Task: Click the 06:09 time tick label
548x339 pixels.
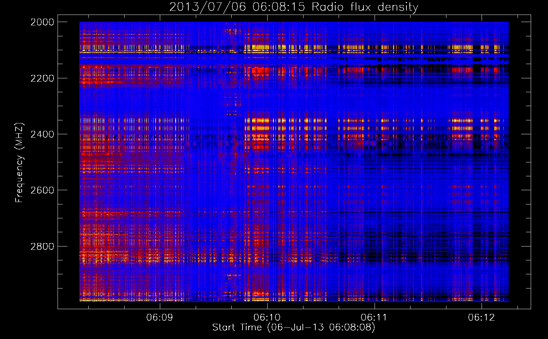Action: click(160, 318)
